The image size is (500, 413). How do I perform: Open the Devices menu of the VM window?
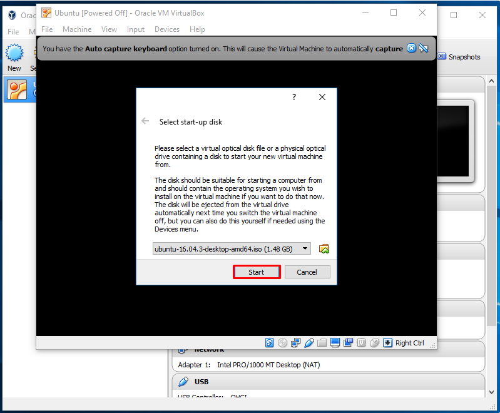(x=167, y=29)
